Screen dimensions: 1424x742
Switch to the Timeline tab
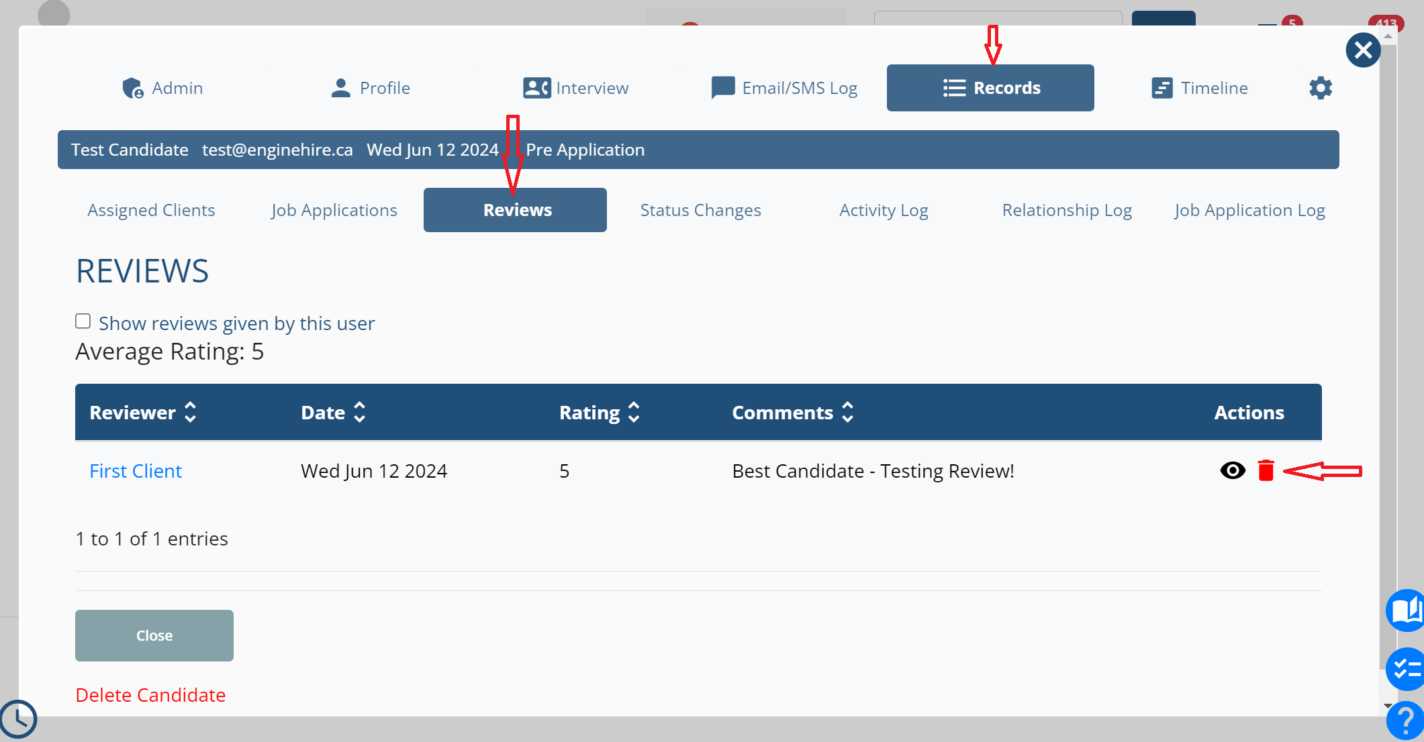(1199, 88)
